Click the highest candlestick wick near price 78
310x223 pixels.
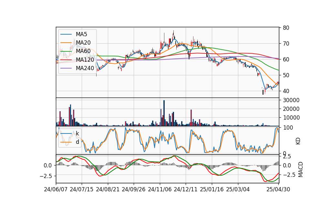[x=173, y=34]
